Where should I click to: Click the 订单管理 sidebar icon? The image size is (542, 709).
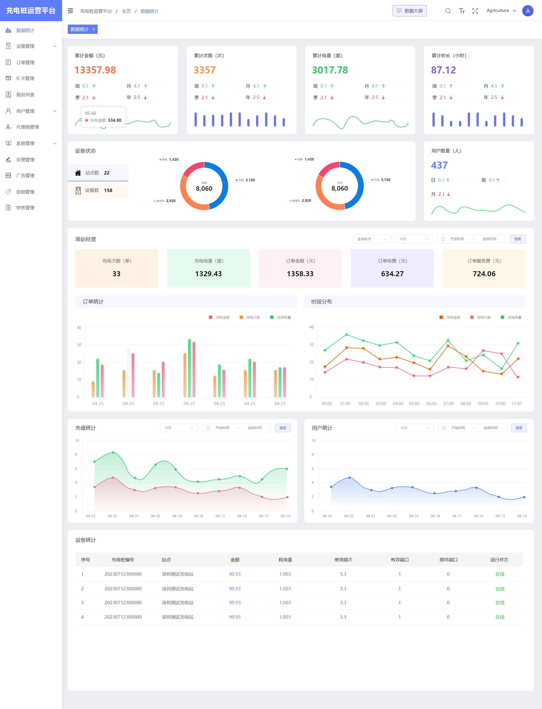coord(8,62)
